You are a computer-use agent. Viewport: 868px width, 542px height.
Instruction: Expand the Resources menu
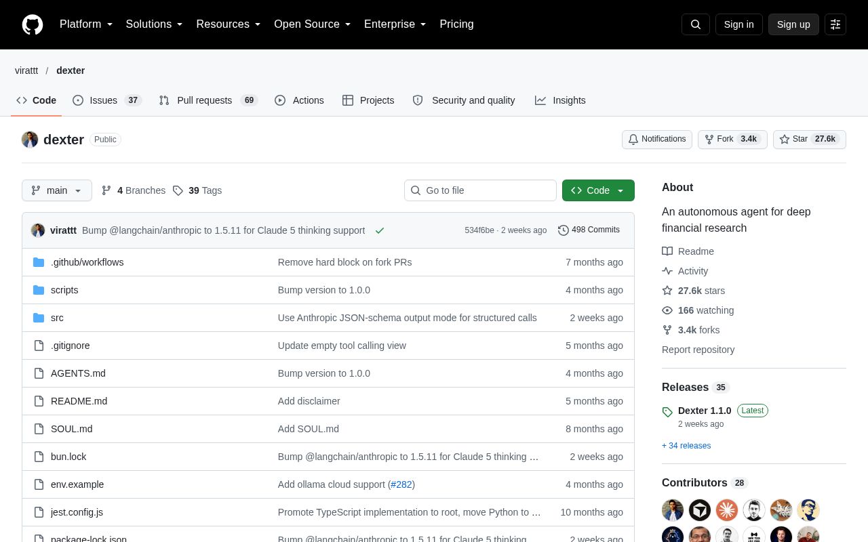pyautogui.click(x=229, y=24)
